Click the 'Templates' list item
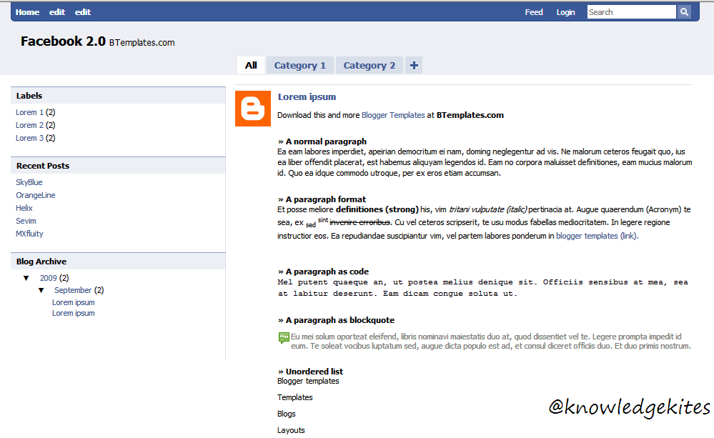714x438 pixels. click(x=295, y=397)
